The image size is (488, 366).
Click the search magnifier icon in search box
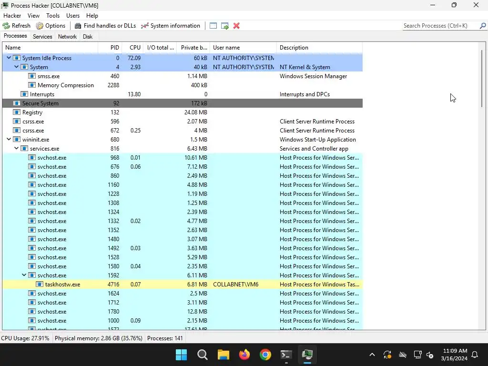pyautogui.click(x=483, y=26)
